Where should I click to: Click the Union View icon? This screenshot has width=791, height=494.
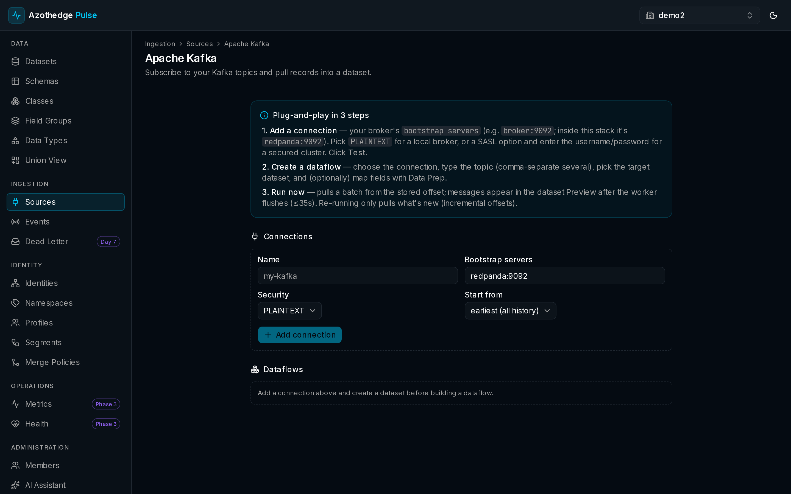(x=15, y=161)
